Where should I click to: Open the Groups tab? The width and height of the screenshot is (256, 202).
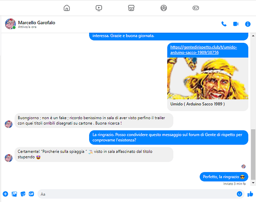pos(164,8)
